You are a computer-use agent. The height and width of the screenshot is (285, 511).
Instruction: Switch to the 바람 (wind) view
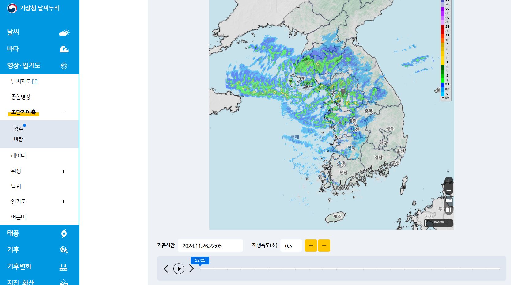coord(18,139)
